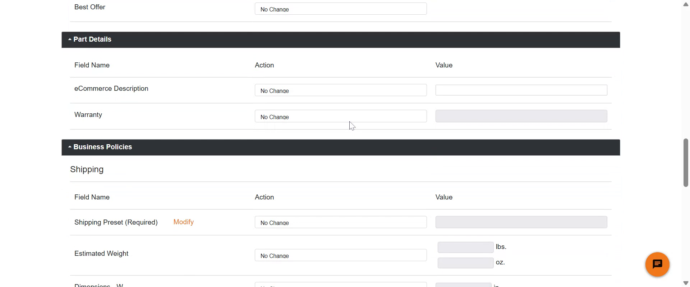Open eCommerce Description action dropdown
This screenshot has width=690, height=287.
[341, 90]
